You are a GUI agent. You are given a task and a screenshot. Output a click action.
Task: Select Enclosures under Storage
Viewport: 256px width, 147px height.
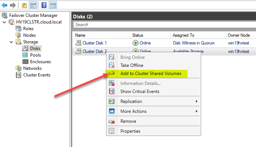[41, 62]
